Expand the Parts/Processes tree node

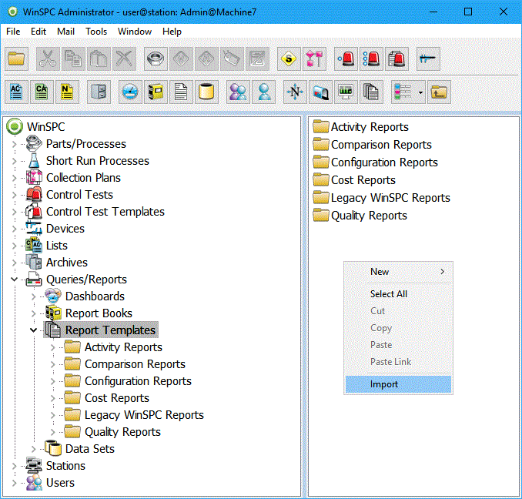point(15,144)
